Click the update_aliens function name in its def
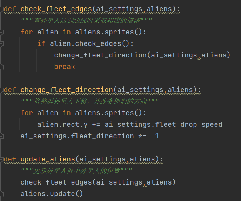 click(48, 159)
